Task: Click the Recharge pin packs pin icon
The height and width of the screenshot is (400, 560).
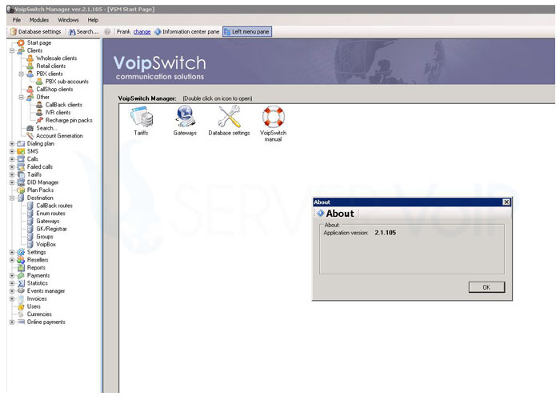Action: coord(40,120)
